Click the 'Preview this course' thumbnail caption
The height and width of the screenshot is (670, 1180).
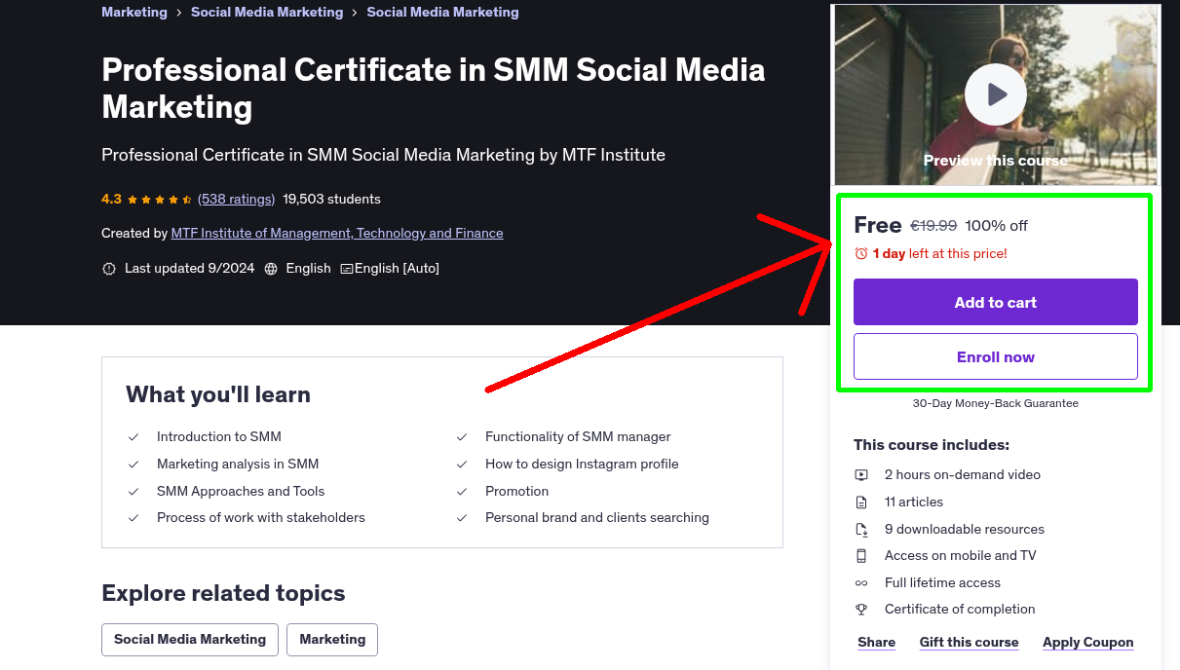click(x=996, y=161)
